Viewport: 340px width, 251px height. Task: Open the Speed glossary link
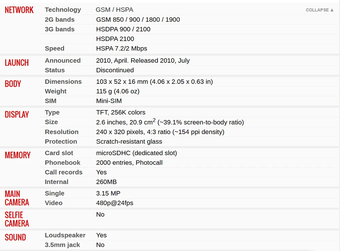coord(54,49)
